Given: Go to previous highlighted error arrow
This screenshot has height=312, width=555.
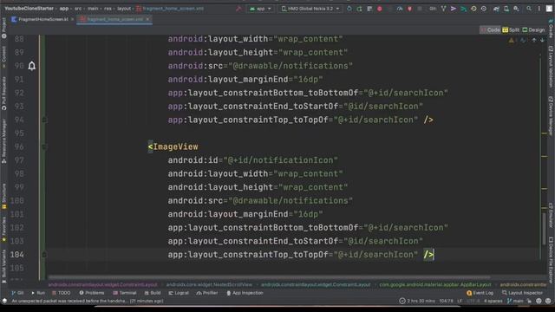Looking at the screenshot, I should click(534, 41).
